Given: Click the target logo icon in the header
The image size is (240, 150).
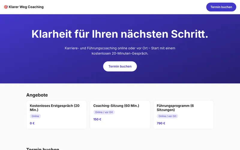Looking at the screenshot, I should click(6, 7).
